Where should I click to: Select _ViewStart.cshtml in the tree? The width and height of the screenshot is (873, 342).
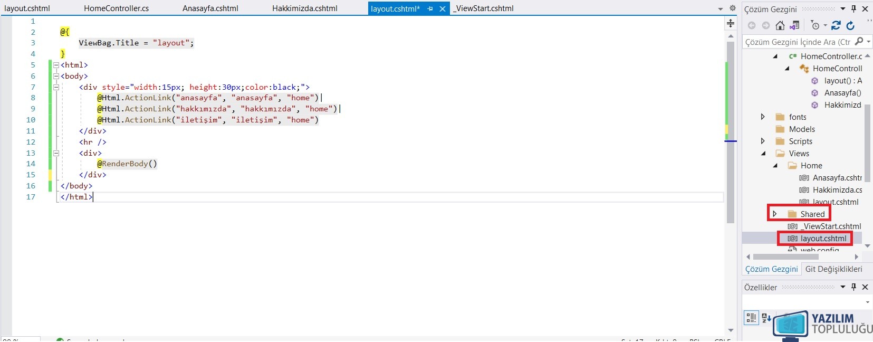pos(831,226)
